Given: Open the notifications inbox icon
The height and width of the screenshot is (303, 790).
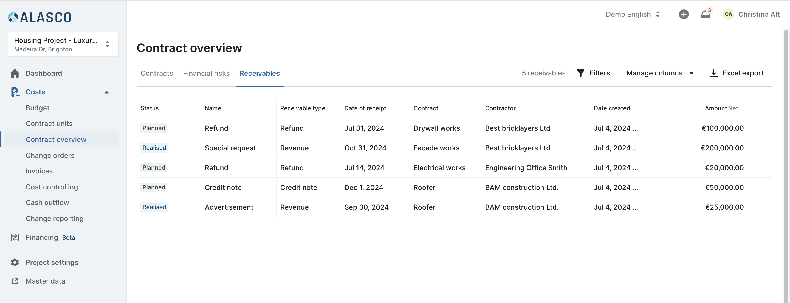Looking at the screenshot, I should [706, 14].
